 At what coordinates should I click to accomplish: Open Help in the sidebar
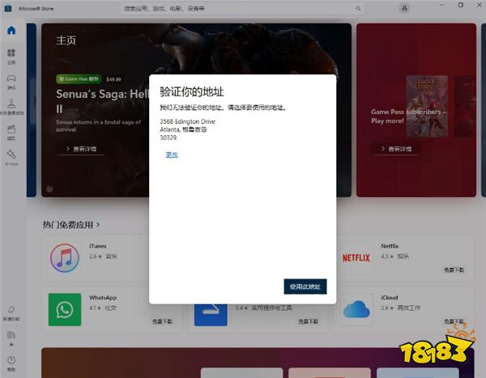pyautogui.click(x=11, y=363)
